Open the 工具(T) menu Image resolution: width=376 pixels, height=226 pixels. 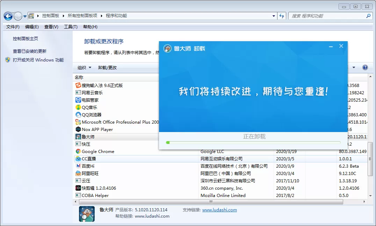point(71,27)
